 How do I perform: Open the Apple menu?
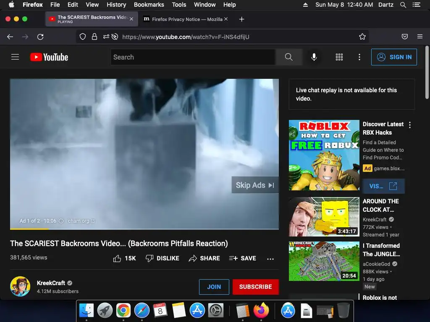pyautogui.click(x=11, y=5)
